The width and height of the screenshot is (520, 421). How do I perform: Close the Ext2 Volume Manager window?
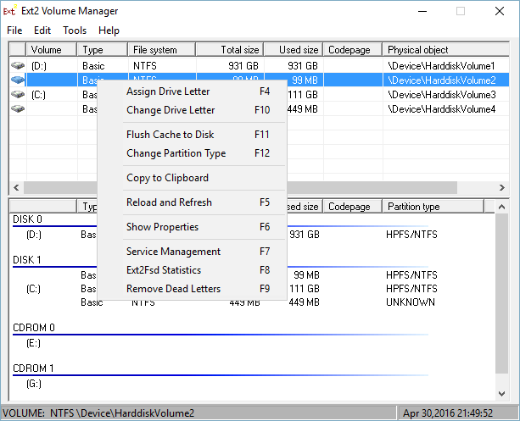[500, 11]
